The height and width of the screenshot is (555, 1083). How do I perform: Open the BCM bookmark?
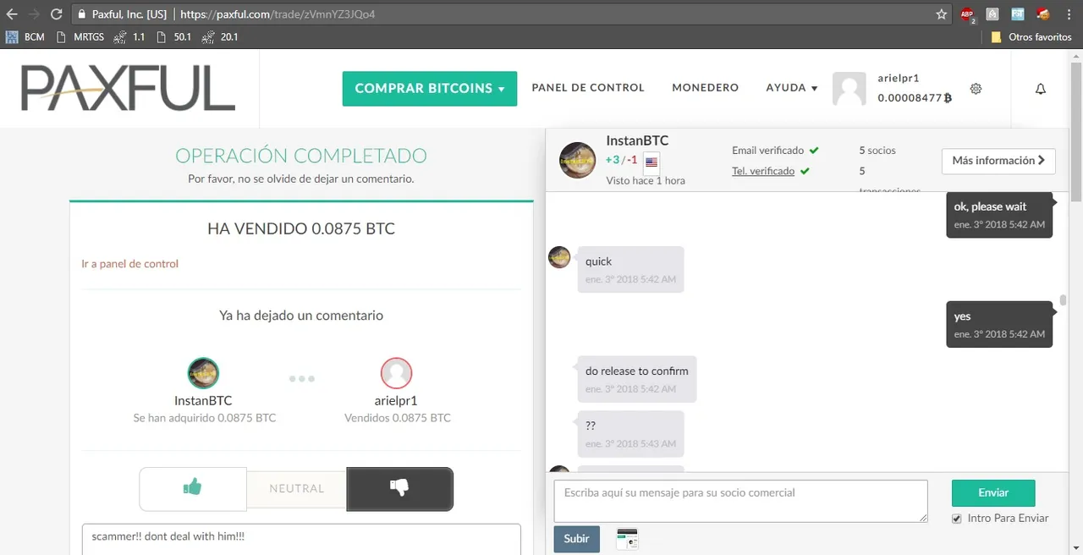point(25,37)
